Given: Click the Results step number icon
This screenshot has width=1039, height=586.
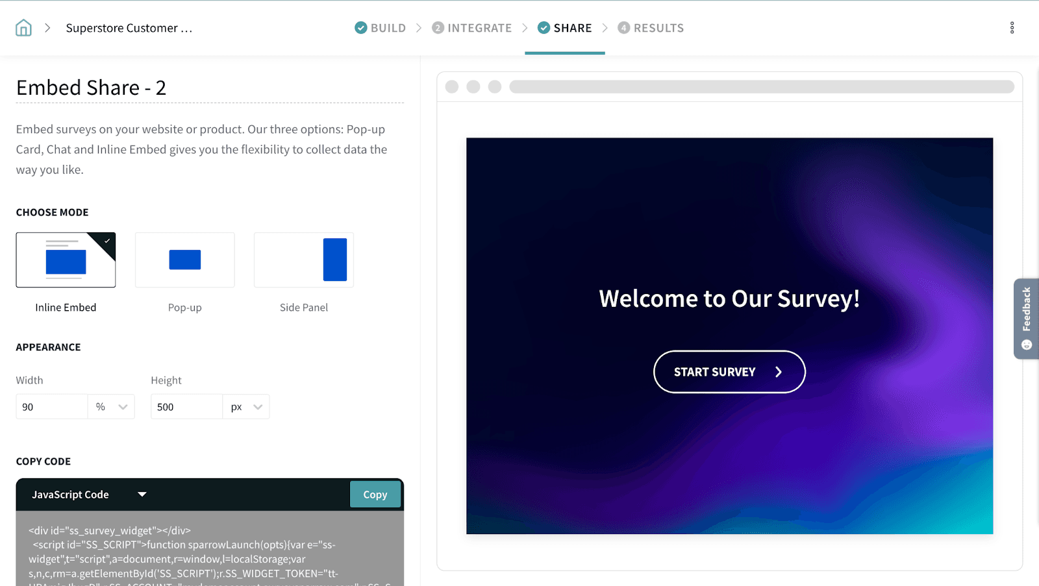Looking at the screenshot, I should (x=623, y=28).
